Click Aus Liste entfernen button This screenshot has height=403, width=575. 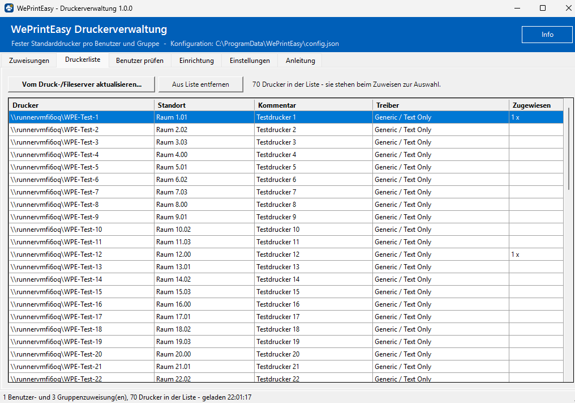coord(200,84)
